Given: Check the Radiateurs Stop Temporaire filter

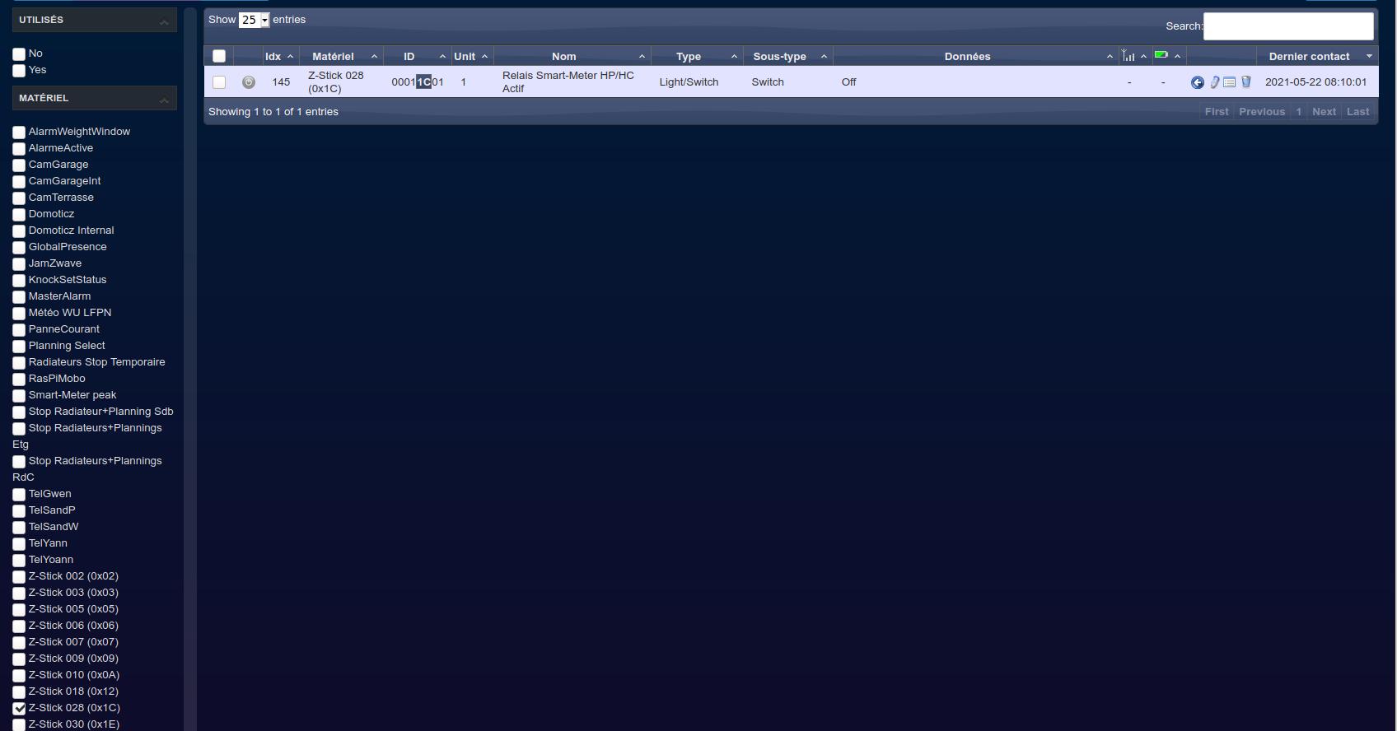Looking at the screenshot, I should [19, 363].
